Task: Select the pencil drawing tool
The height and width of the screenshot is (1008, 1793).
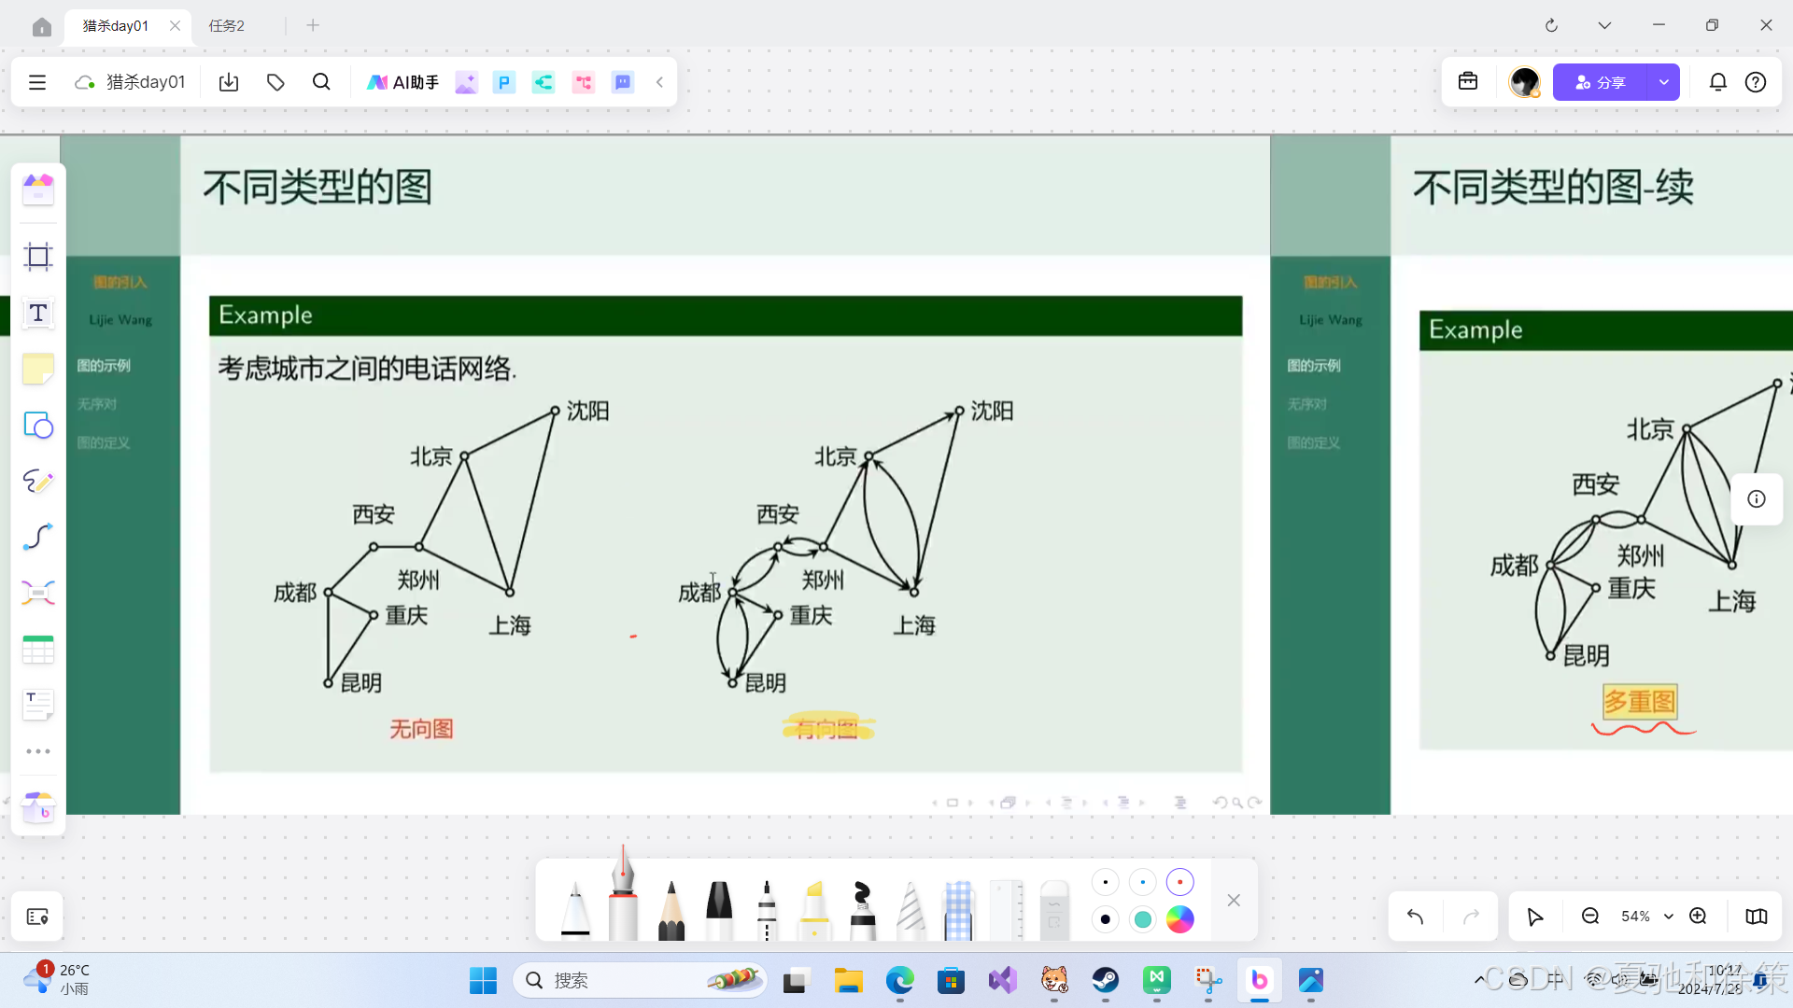Action: 671,909
